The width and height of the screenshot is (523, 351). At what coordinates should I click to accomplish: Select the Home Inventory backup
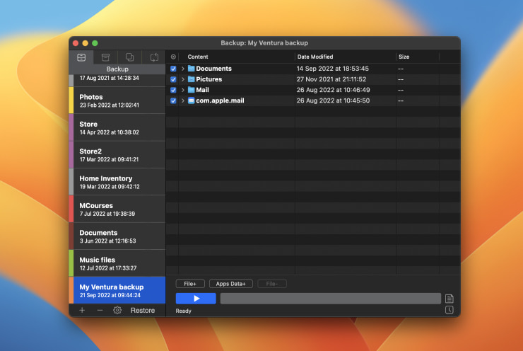pyautogui.click(x=117, y=182)
